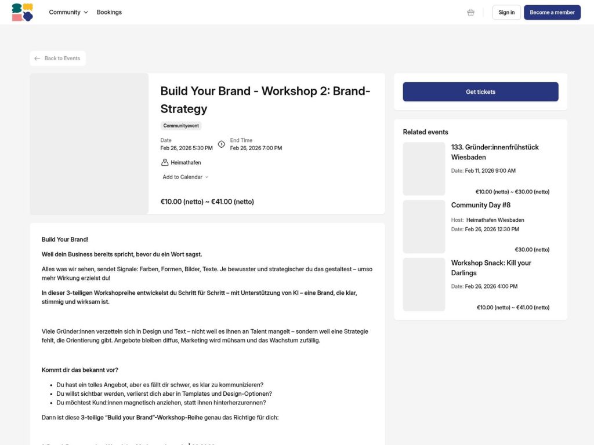Click the clock icon between Date and End Time
594x445 pixels.
221,144
